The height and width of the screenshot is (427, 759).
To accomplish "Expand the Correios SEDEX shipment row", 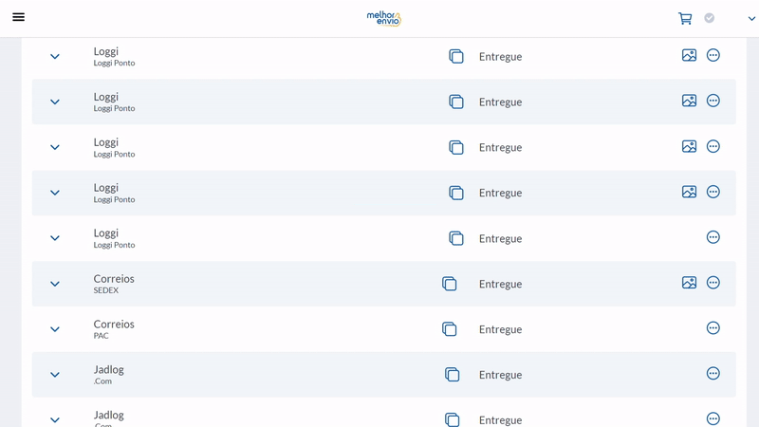I will [x=55, y=284].
